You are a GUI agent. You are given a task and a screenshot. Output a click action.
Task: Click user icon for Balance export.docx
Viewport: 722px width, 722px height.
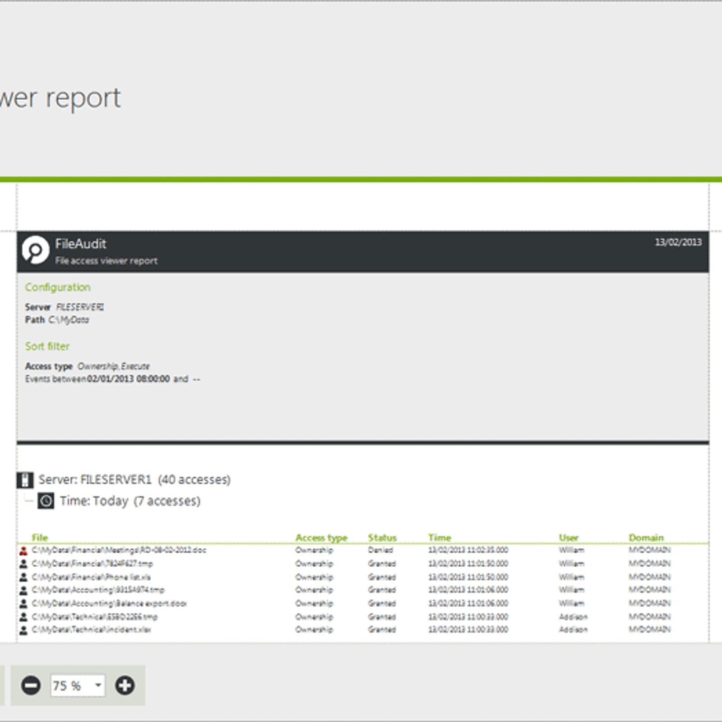pos(23,603)
